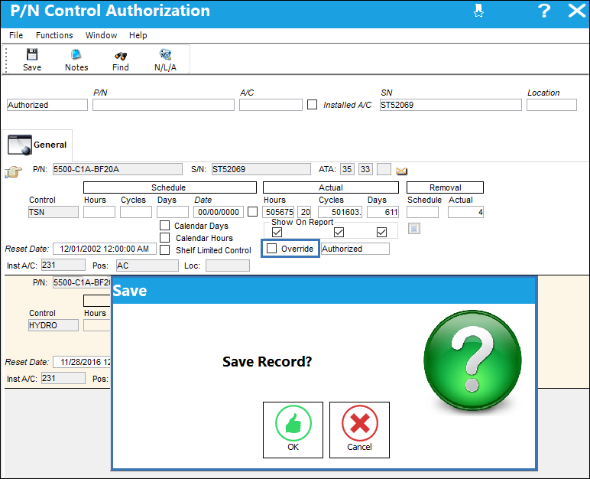This screenshot has height=479, width=590.
Task: Click OK thumbs-up in Save dialog
Action: (293, 430)
